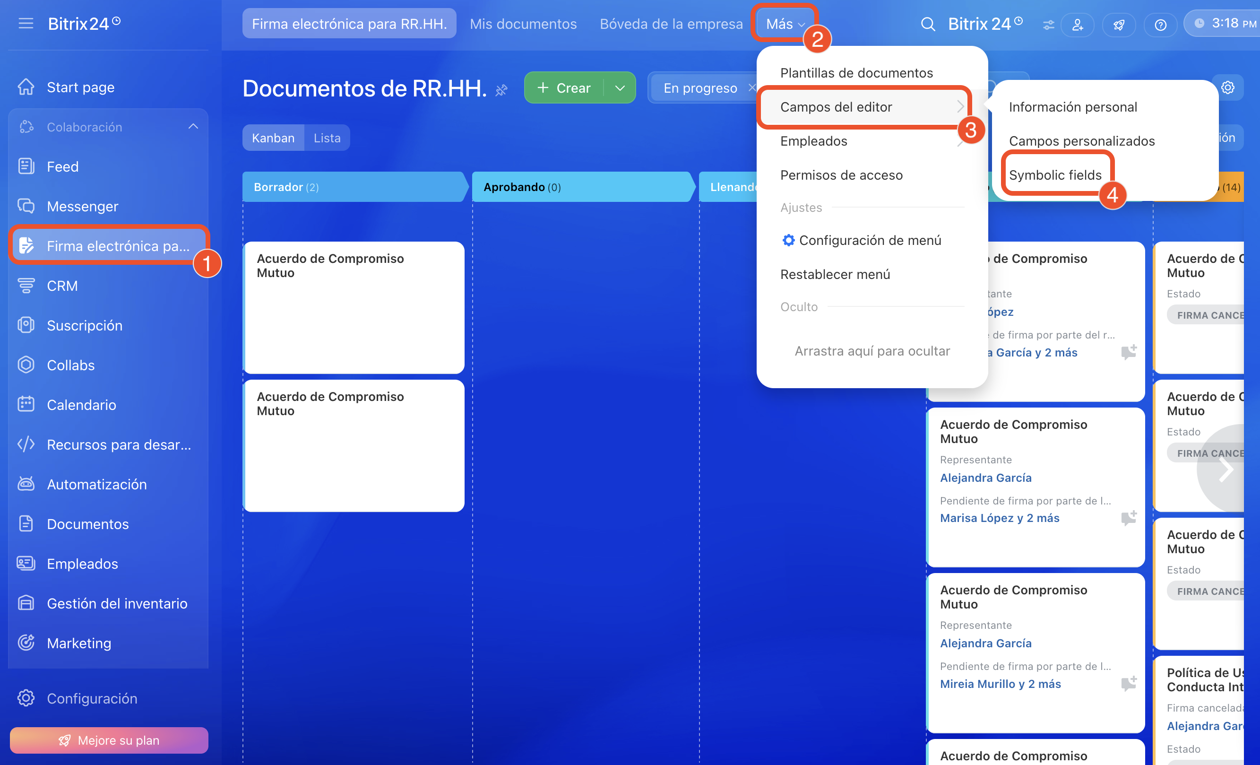Click the rocket icon in header

(1119, 25)
